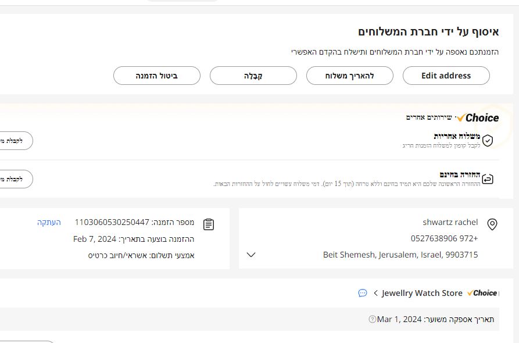Click the arrow next to Jewellery Watch Store
519x343 pixels.
(x=376, y=293)
